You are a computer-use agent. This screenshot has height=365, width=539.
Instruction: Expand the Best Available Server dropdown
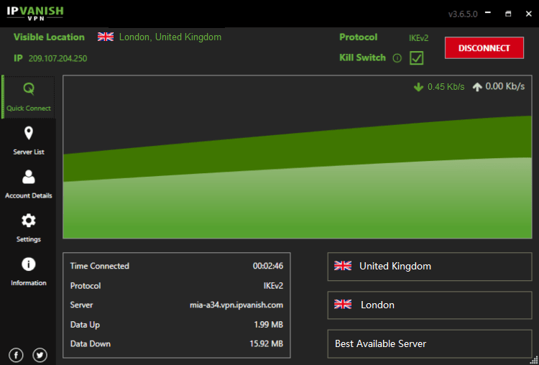429,343
